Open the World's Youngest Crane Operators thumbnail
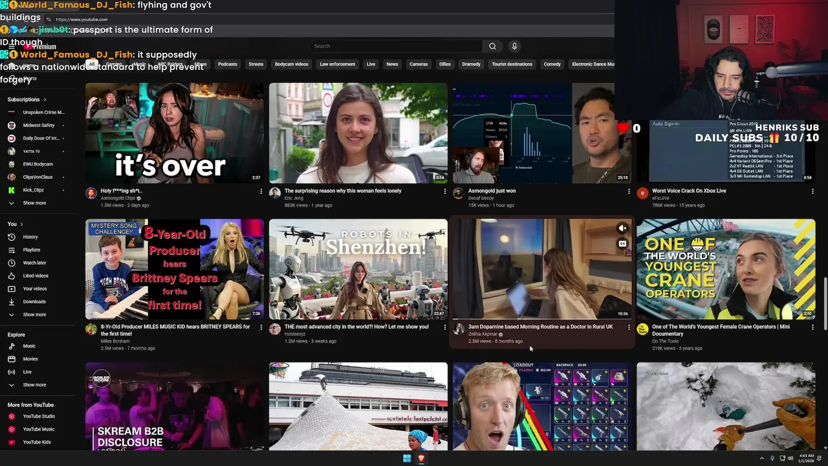Viewport: 828px width, 466px height. (x=726, y=269)
